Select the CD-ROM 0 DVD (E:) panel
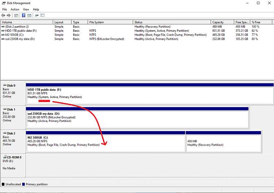274x193 pixels. click(13, 165)
